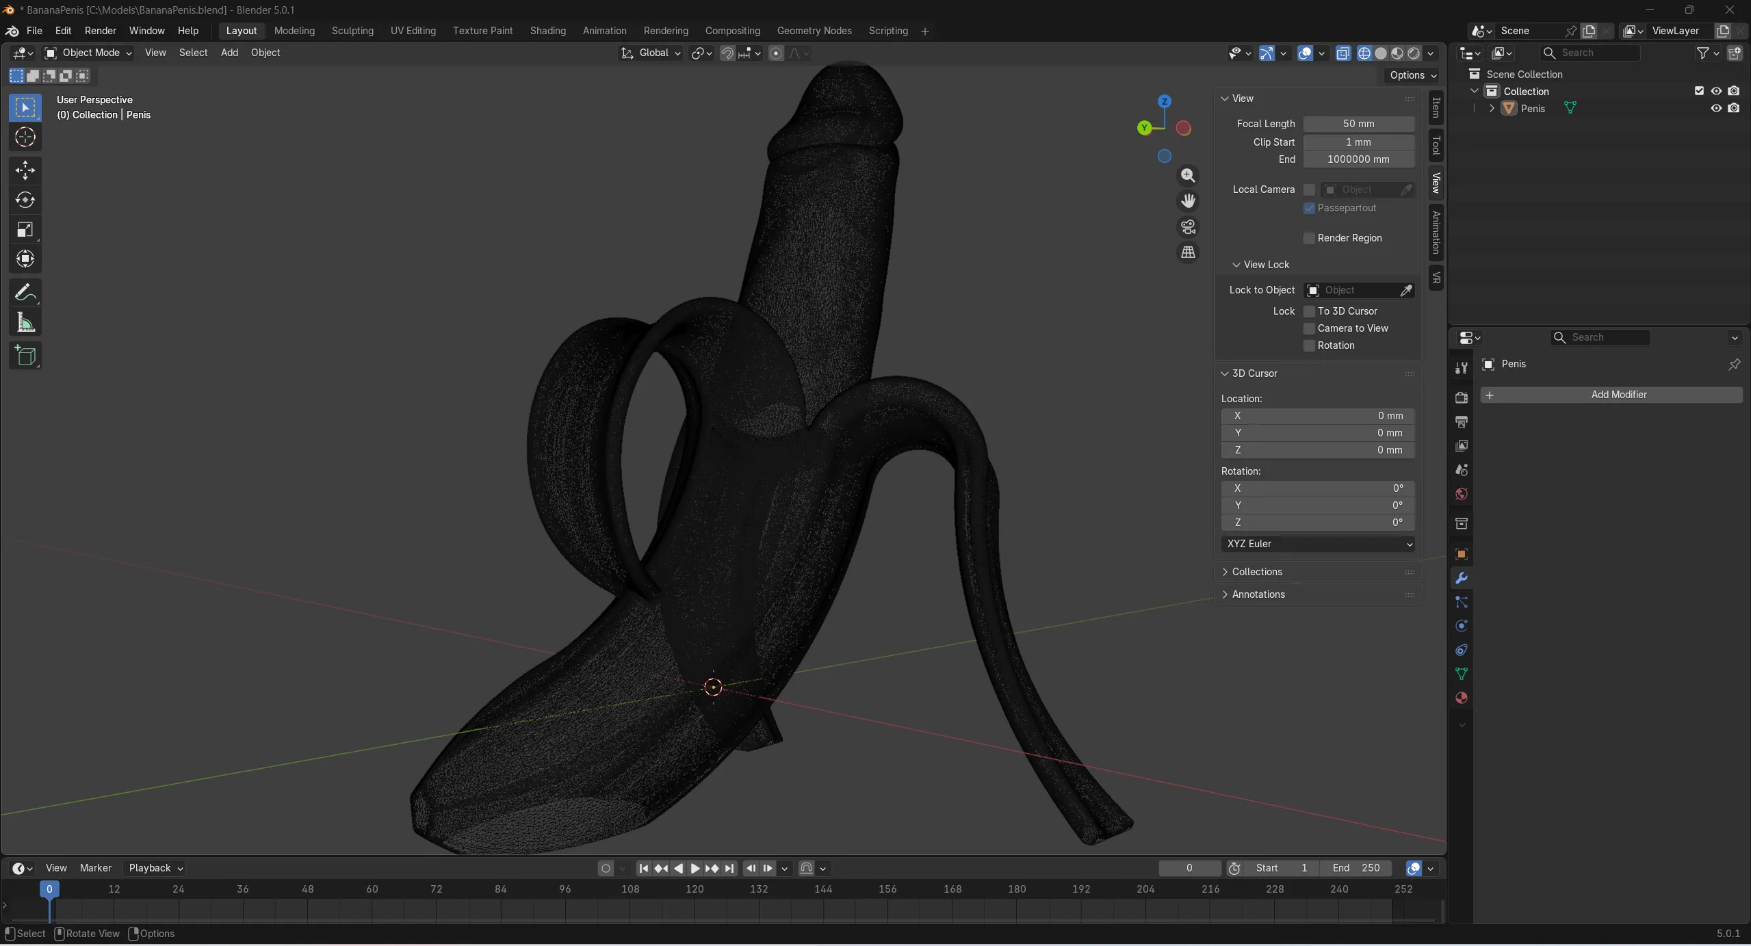1751x946 pixels.
Task: Switch to the Geometry Nodes workspace tab
Action: pos(814,31)
